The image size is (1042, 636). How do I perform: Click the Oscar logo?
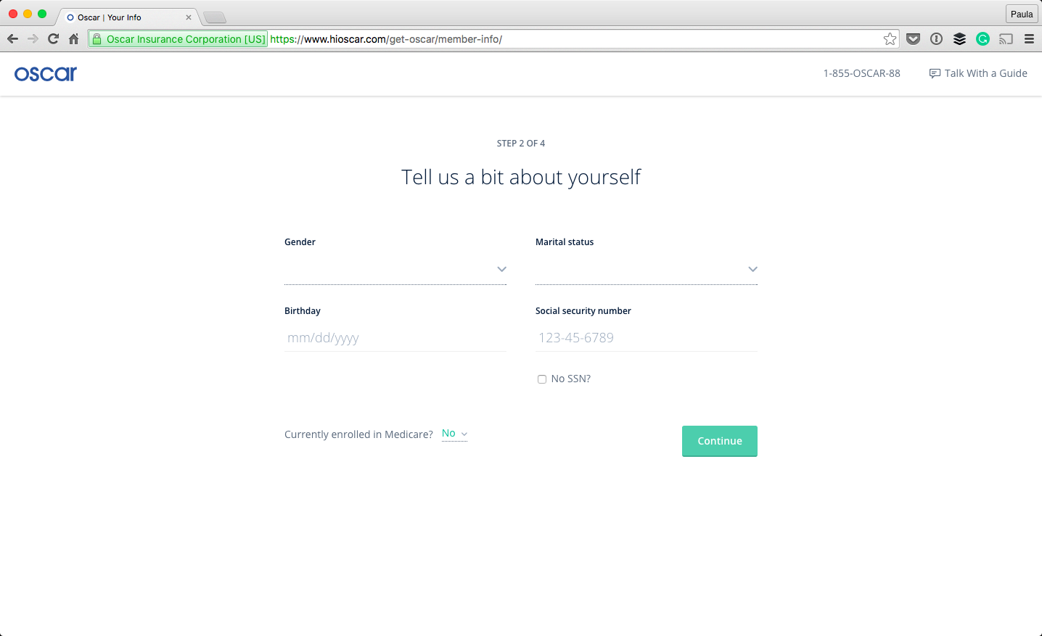coord(46,73)
